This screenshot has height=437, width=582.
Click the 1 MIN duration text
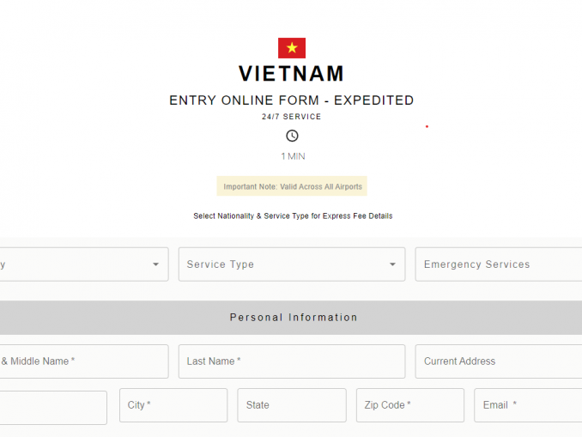(x=293, y=156)
